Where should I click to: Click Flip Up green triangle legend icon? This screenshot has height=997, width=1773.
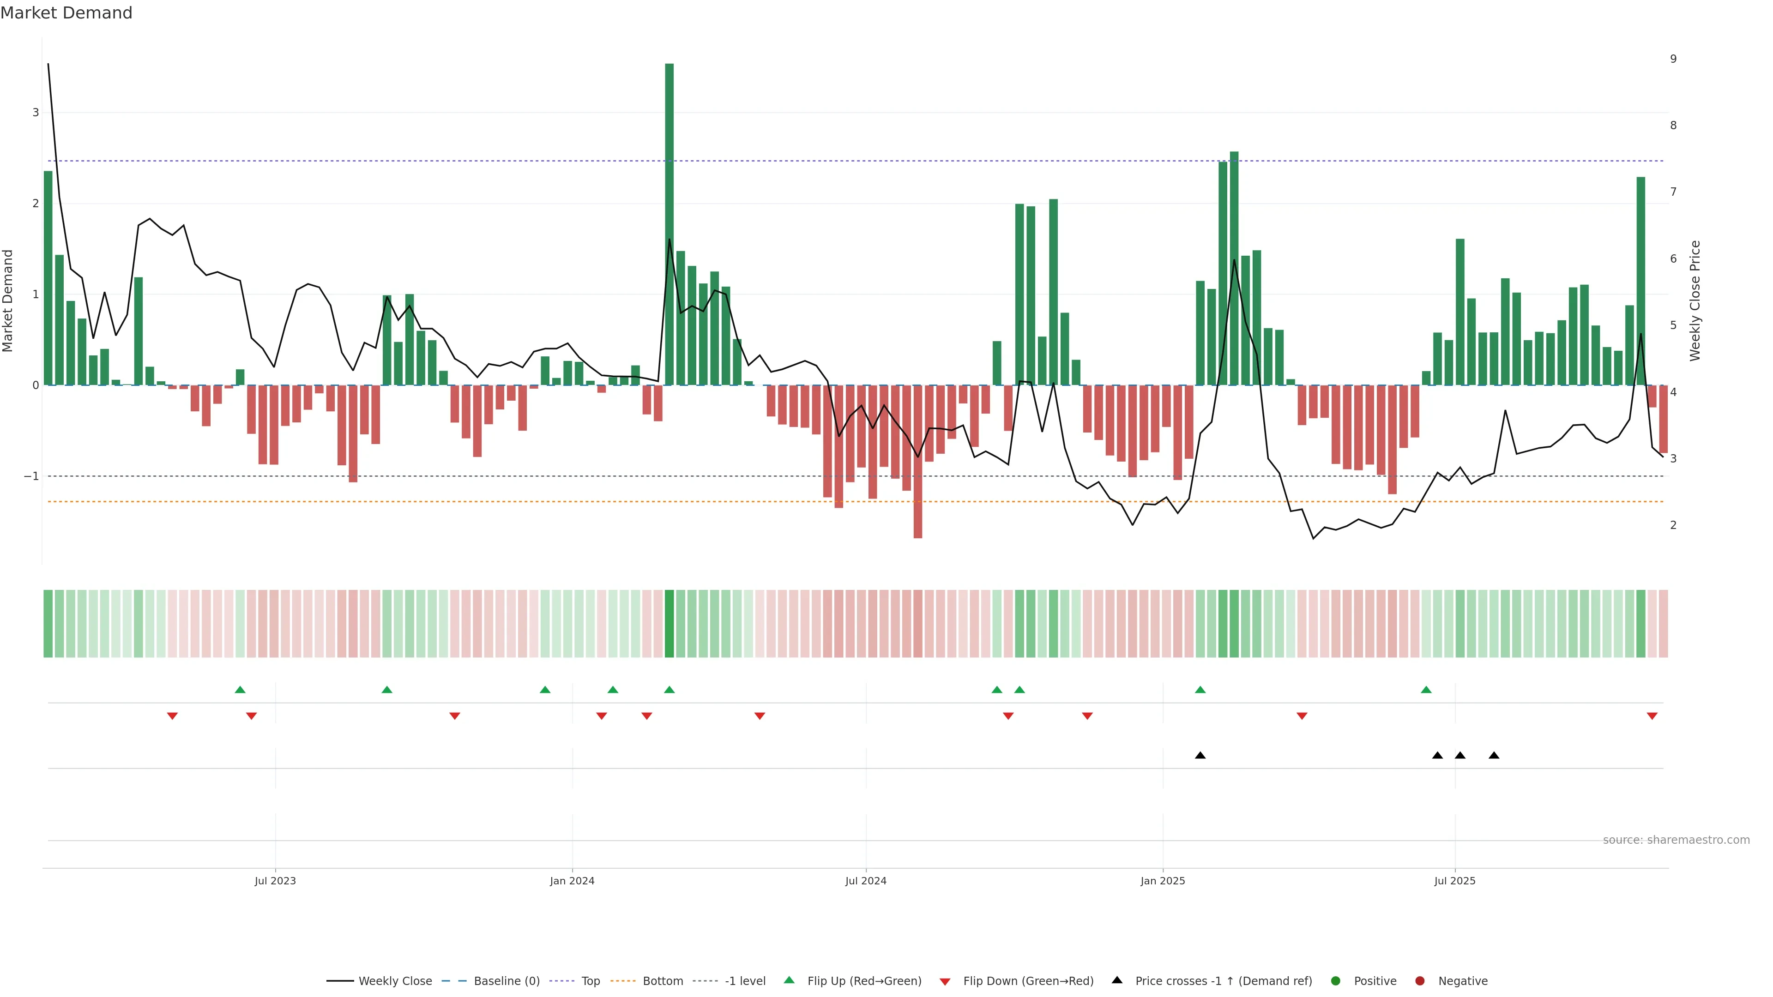[790, 980]
